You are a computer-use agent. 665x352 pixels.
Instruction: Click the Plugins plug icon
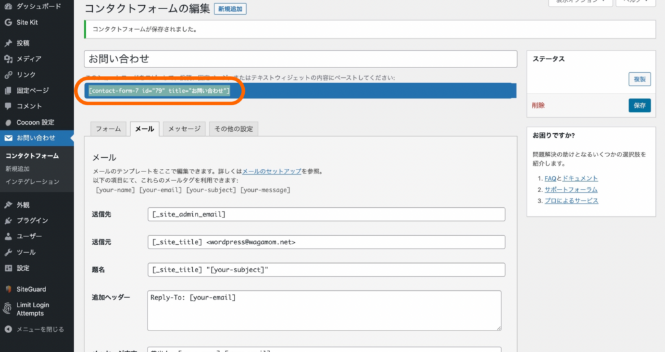[8, 220]
